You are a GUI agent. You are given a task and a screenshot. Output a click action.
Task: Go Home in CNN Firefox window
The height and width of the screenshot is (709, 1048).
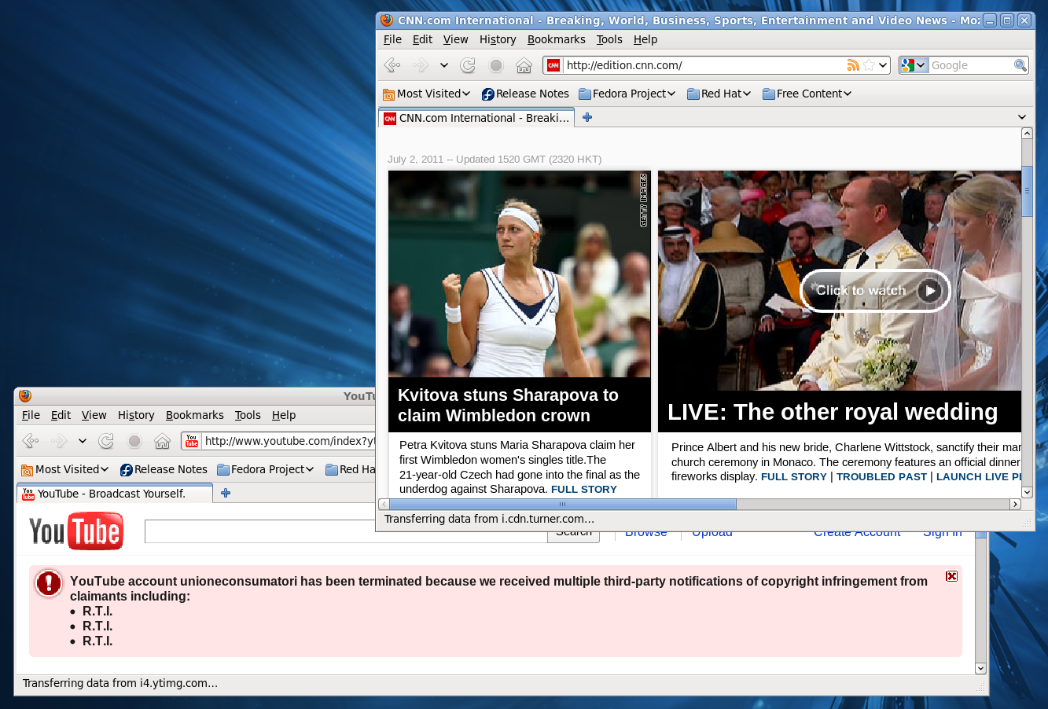[x=524, y=65]
